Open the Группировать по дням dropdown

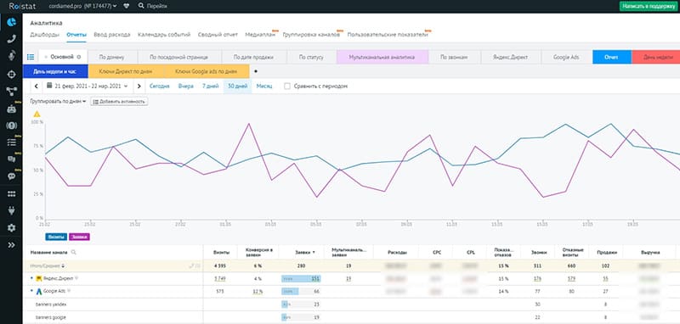click(x=58, y=101)
